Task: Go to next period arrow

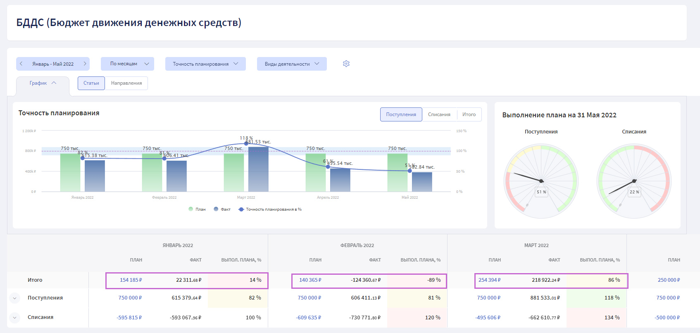Action: [x=85, y=64]
